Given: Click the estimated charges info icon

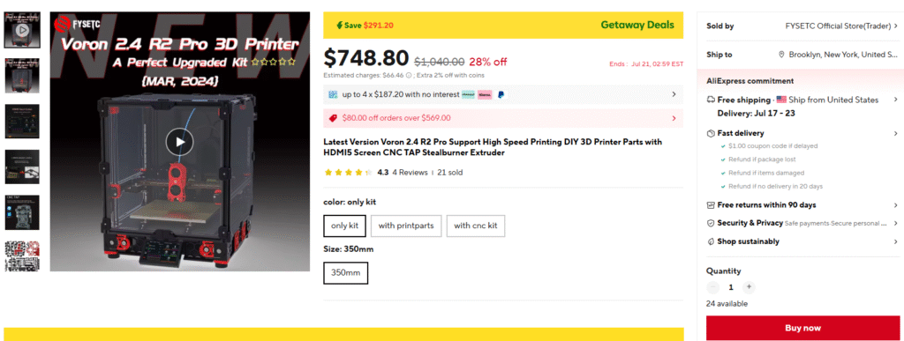Looking at the screenshot, I should pyautogui.click(x=409, y=75).
